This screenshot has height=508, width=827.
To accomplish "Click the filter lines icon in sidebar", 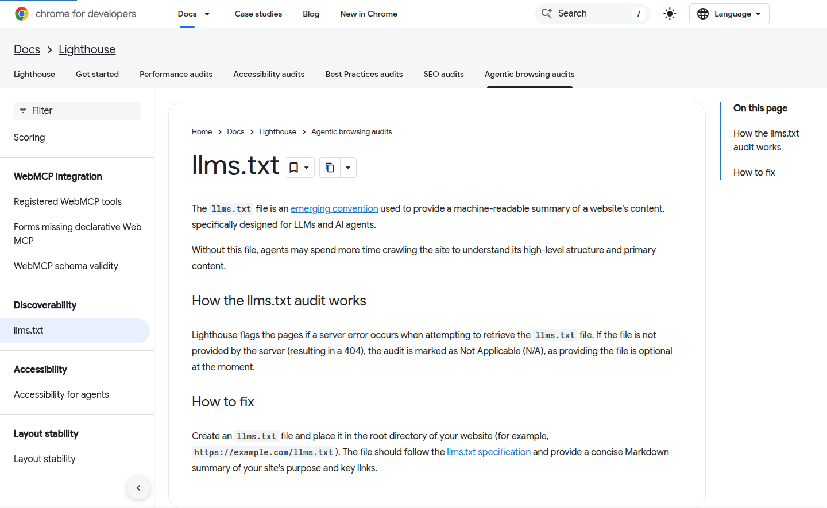I will point(23,111).
